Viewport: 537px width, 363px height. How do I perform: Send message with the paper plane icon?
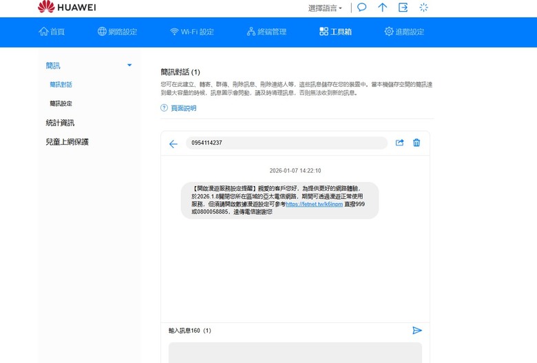417,331
